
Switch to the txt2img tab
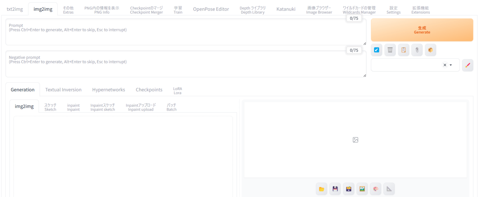click(x=15, y=9)
